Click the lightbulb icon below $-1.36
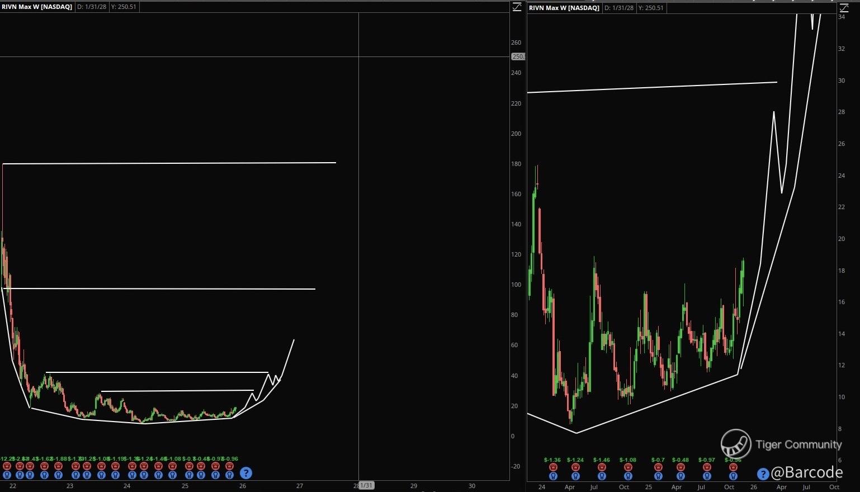Image resolution: width=860 pixels, height=492 pixels. pyautogui.click(x=553, y=476)
